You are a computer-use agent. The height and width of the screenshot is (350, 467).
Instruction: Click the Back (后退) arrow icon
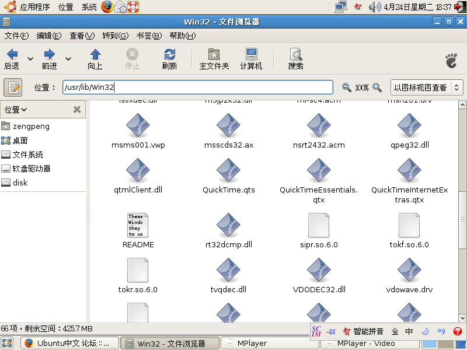point(12,55)
